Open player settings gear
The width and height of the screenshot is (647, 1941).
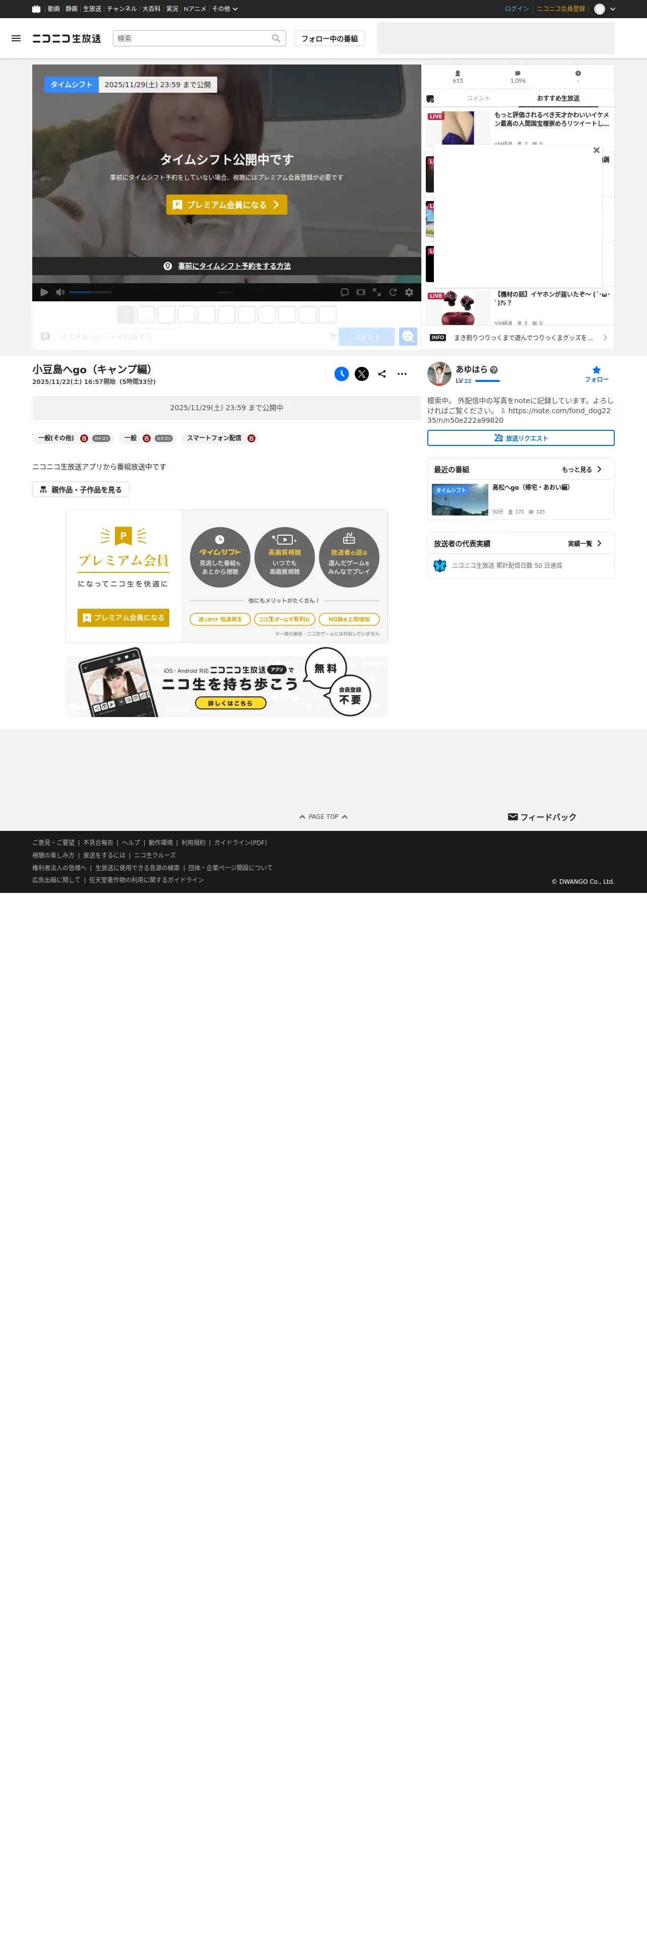pyautogui.click(x=409, y=292)
